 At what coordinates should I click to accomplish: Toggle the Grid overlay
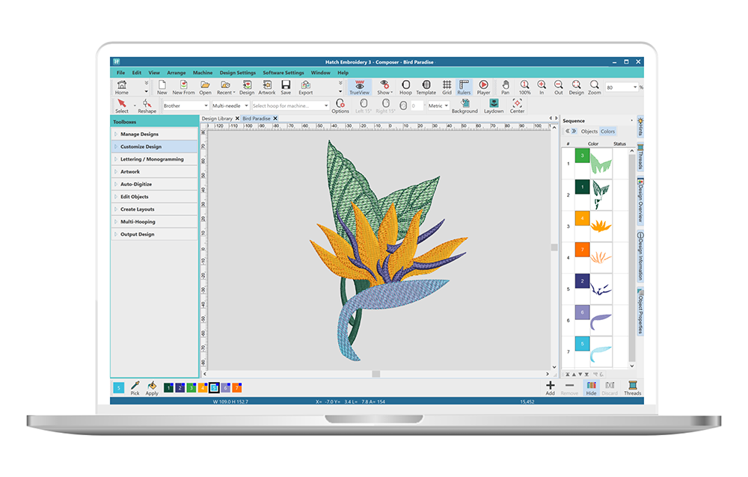(447, 86)
